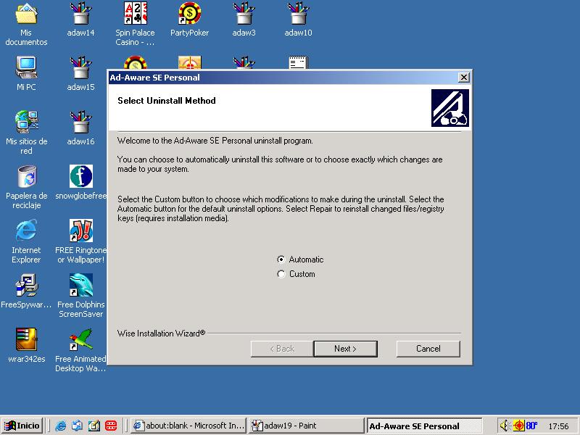Click the Ad-Aware logo in dialog header

click(x=449, y=108)
